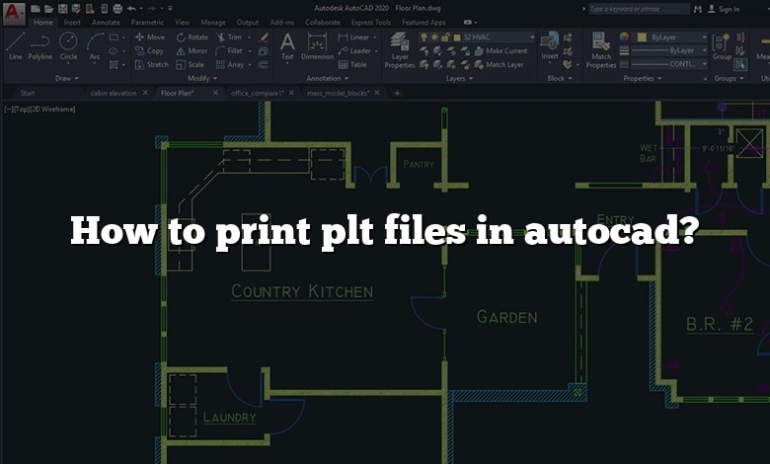Switch to the View ribbon tab

[x=183, y=22]
